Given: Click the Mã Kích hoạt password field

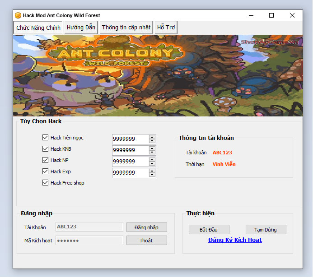Looking at the screenshot, I should click(89, 241).
